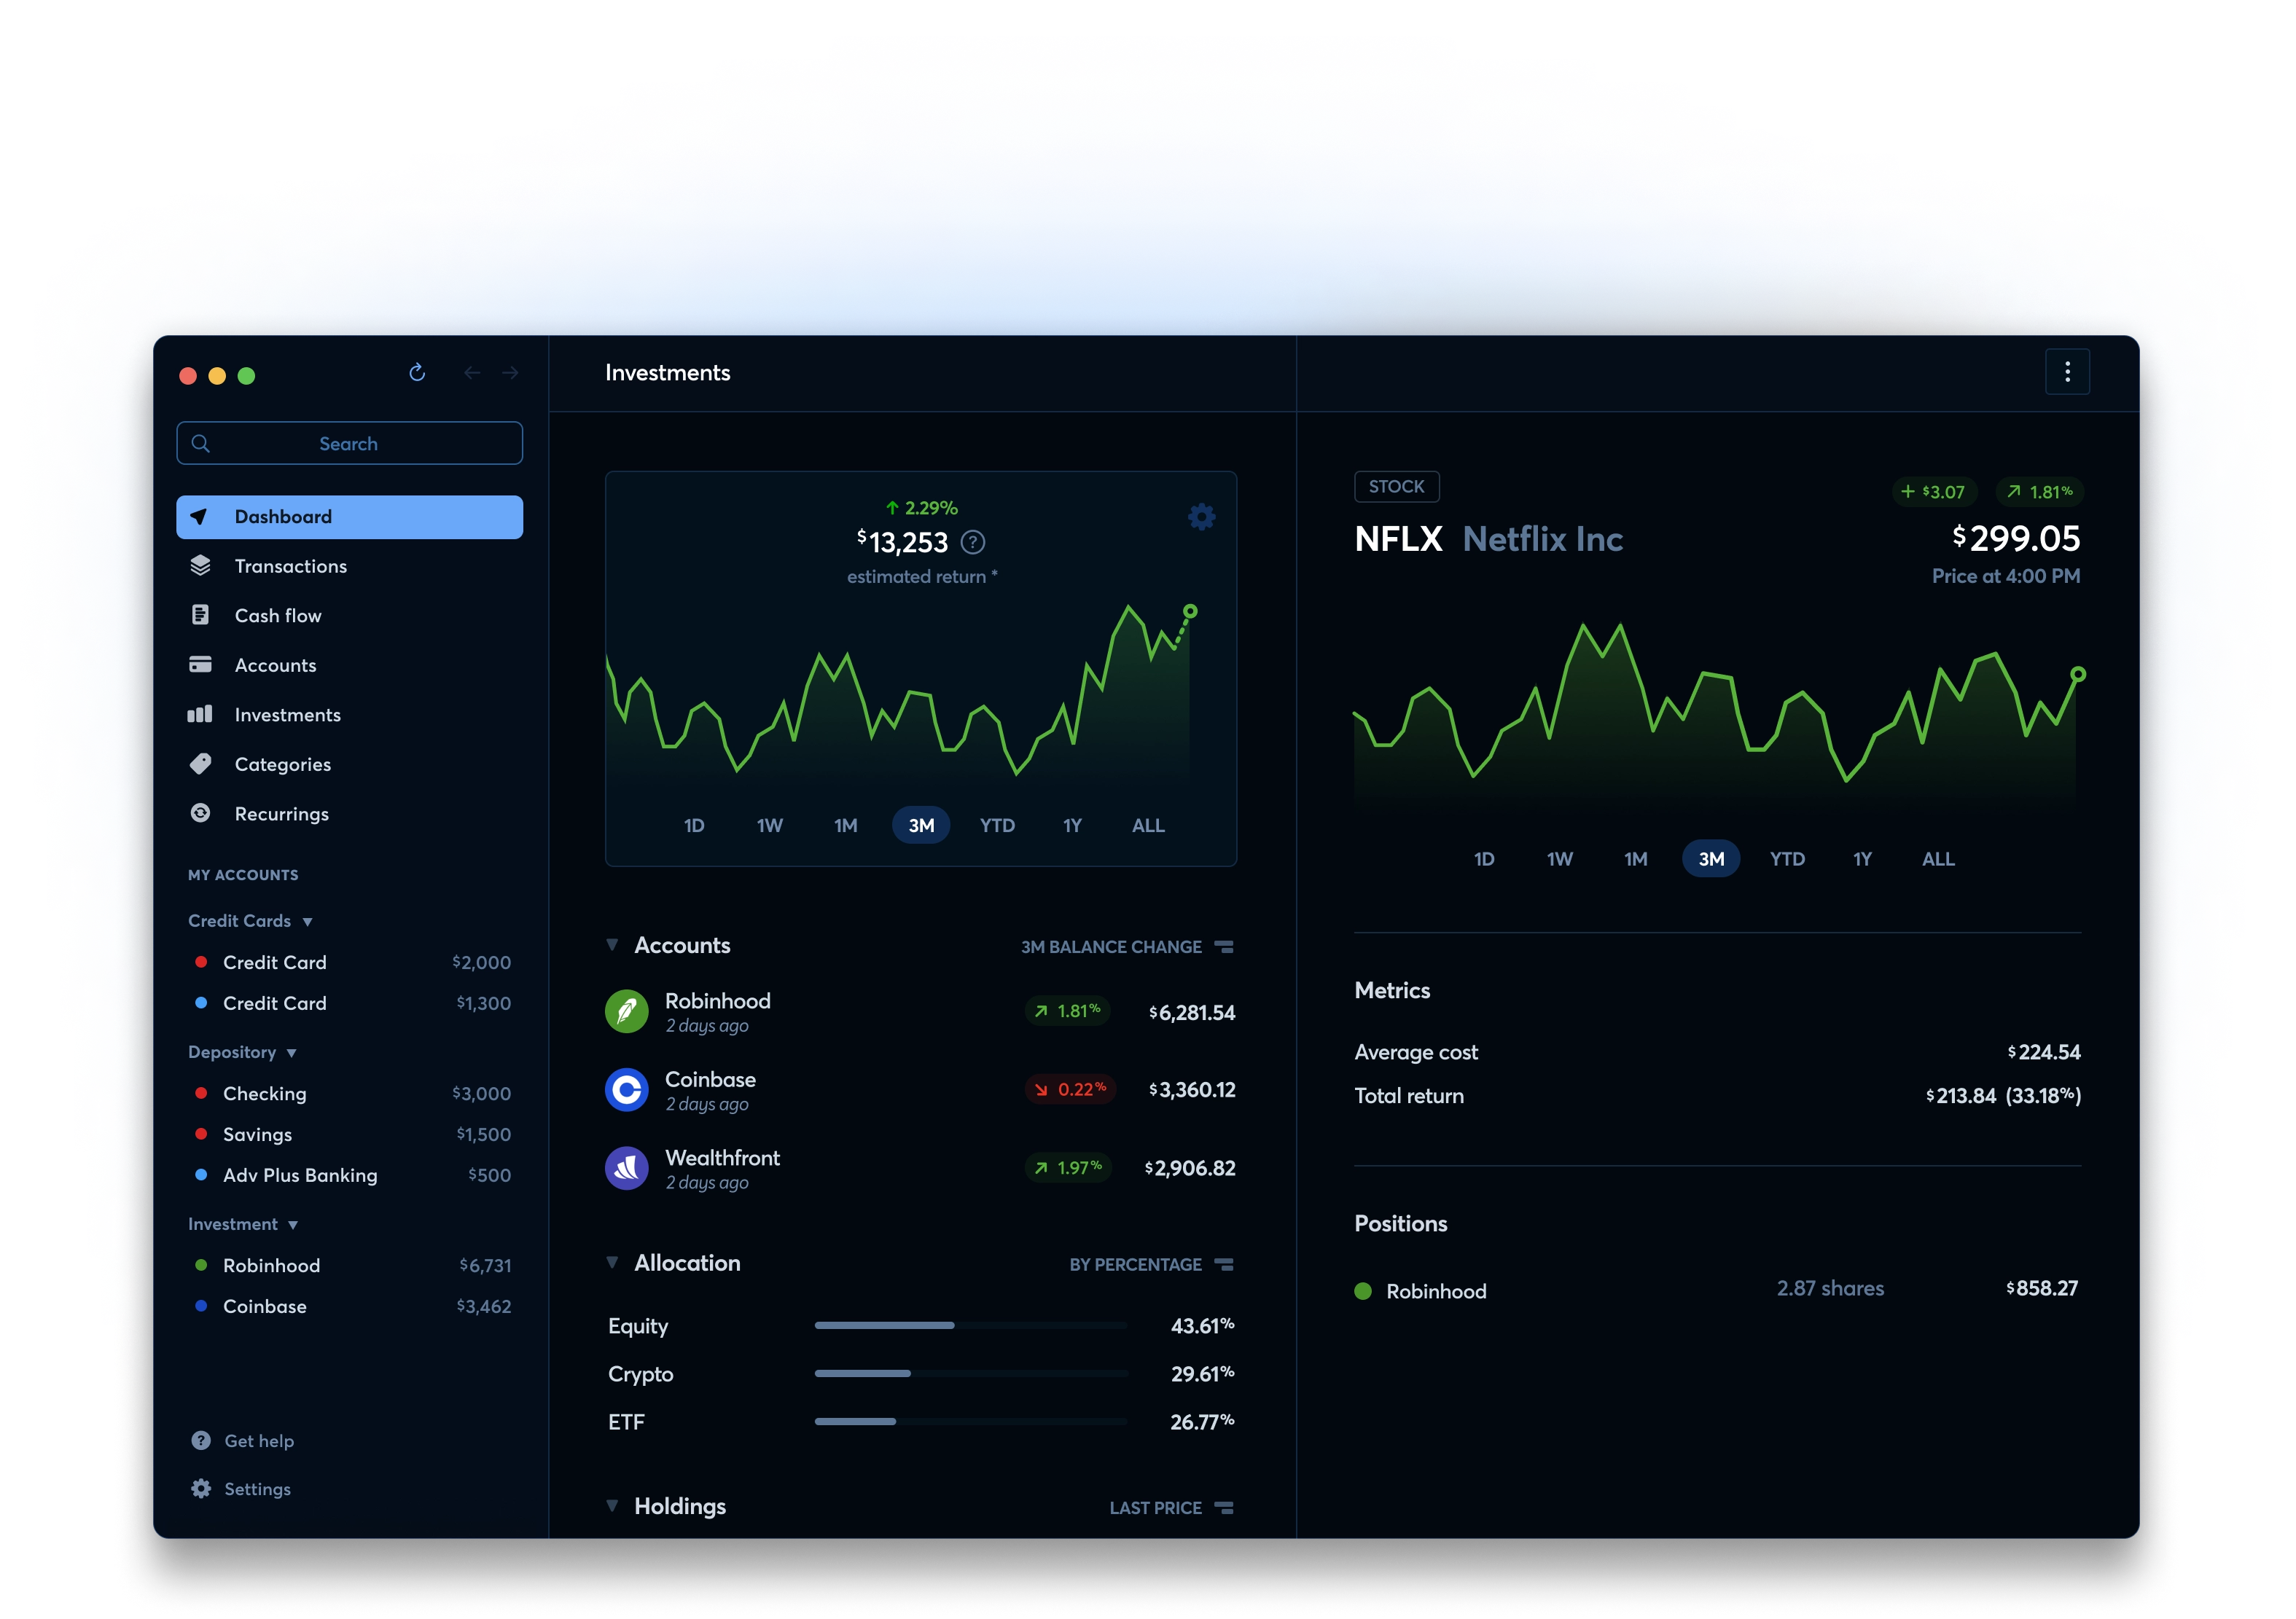Select ALL range on portfolio chart
2296x1619 pixels.
pyautogui.click(x=1148, y=826)
